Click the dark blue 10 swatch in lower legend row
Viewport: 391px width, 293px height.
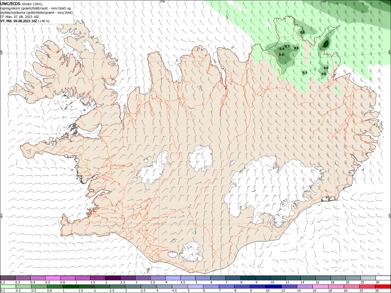[273, 286]
